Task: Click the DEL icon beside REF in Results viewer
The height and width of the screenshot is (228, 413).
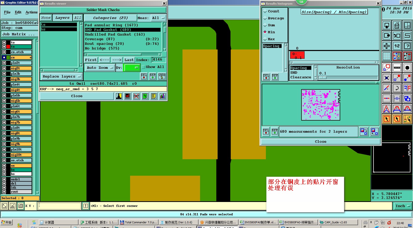Action: click(x=144, y=76)
